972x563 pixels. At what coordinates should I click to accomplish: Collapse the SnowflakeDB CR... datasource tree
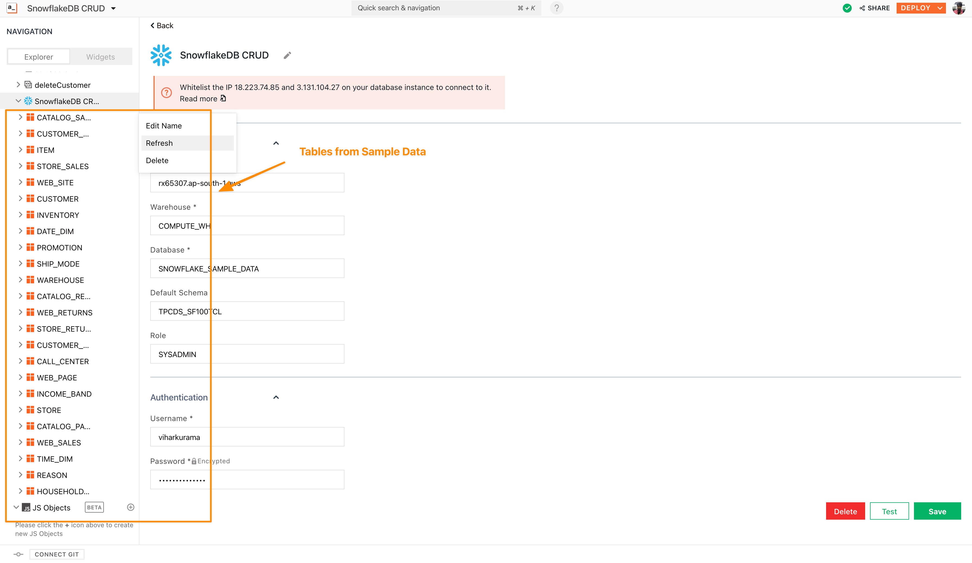coord(18,101)
